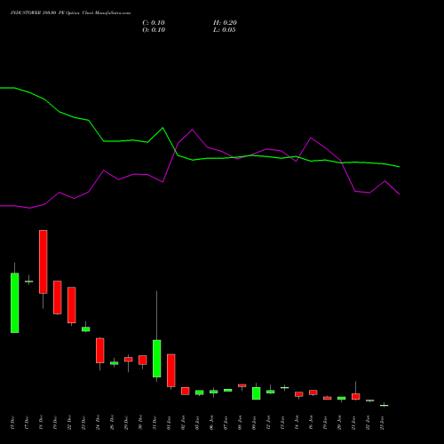This screenshot has width=444, height=444.
Task: Click the '14 Jan' date label
Action: (x=297, y=423)
